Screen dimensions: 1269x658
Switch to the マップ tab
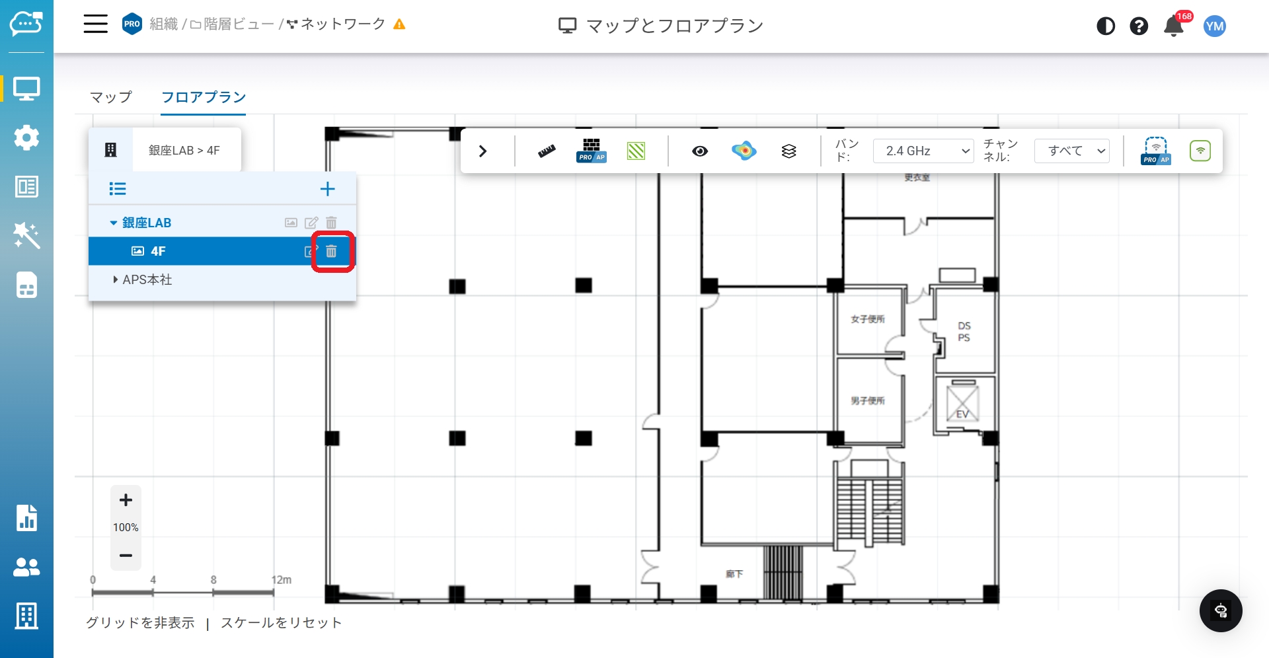tap(111, 98)
